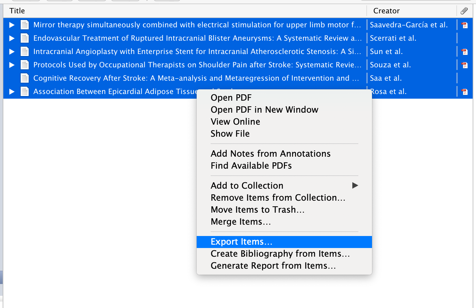Click PDF icon on Rosa et al. row
This screenshot has width=476, height=308.
[464, 92]
